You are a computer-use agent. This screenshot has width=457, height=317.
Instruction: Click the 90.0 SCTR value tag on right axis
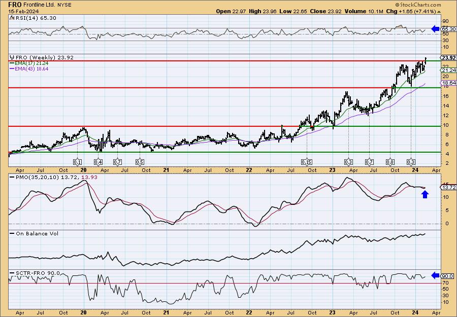pyautogui.click(x=448, y=276)
